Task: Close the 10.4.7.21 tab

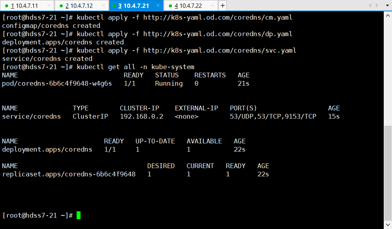Action: 158,5
